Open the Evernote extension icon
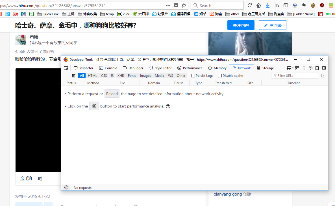This screenshot has height=206, width=335. pyautogui.click(x=304, y=5)
